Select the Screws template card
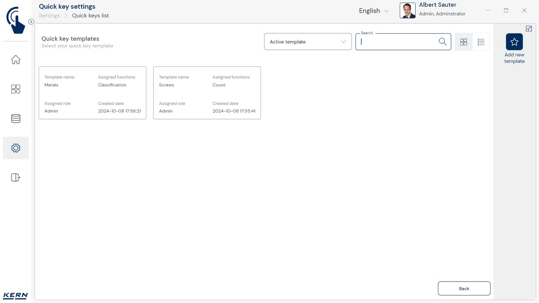 [207, 93]
